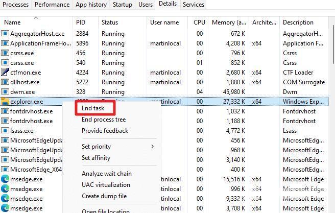Click the 27,332 K memory value
The image size is (335, 213).
234,102
